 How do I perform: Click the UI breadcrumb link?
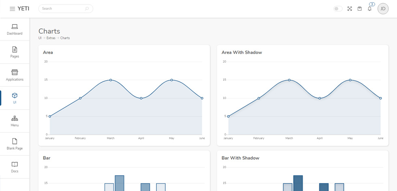click(40, 38)
